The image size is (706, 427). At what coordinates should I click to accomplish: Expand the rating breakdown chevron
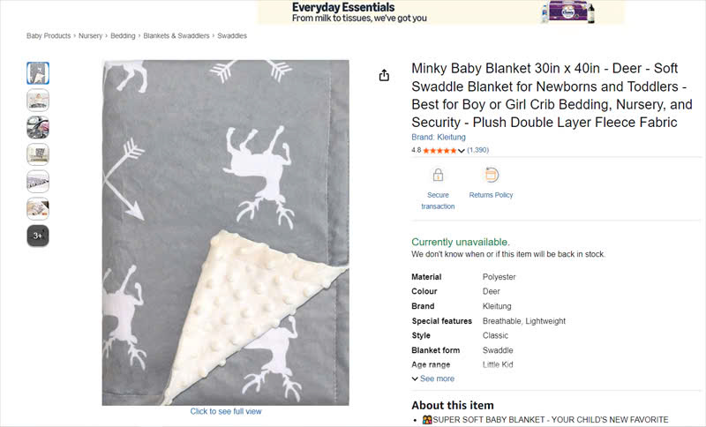click(x=462, y=151)
